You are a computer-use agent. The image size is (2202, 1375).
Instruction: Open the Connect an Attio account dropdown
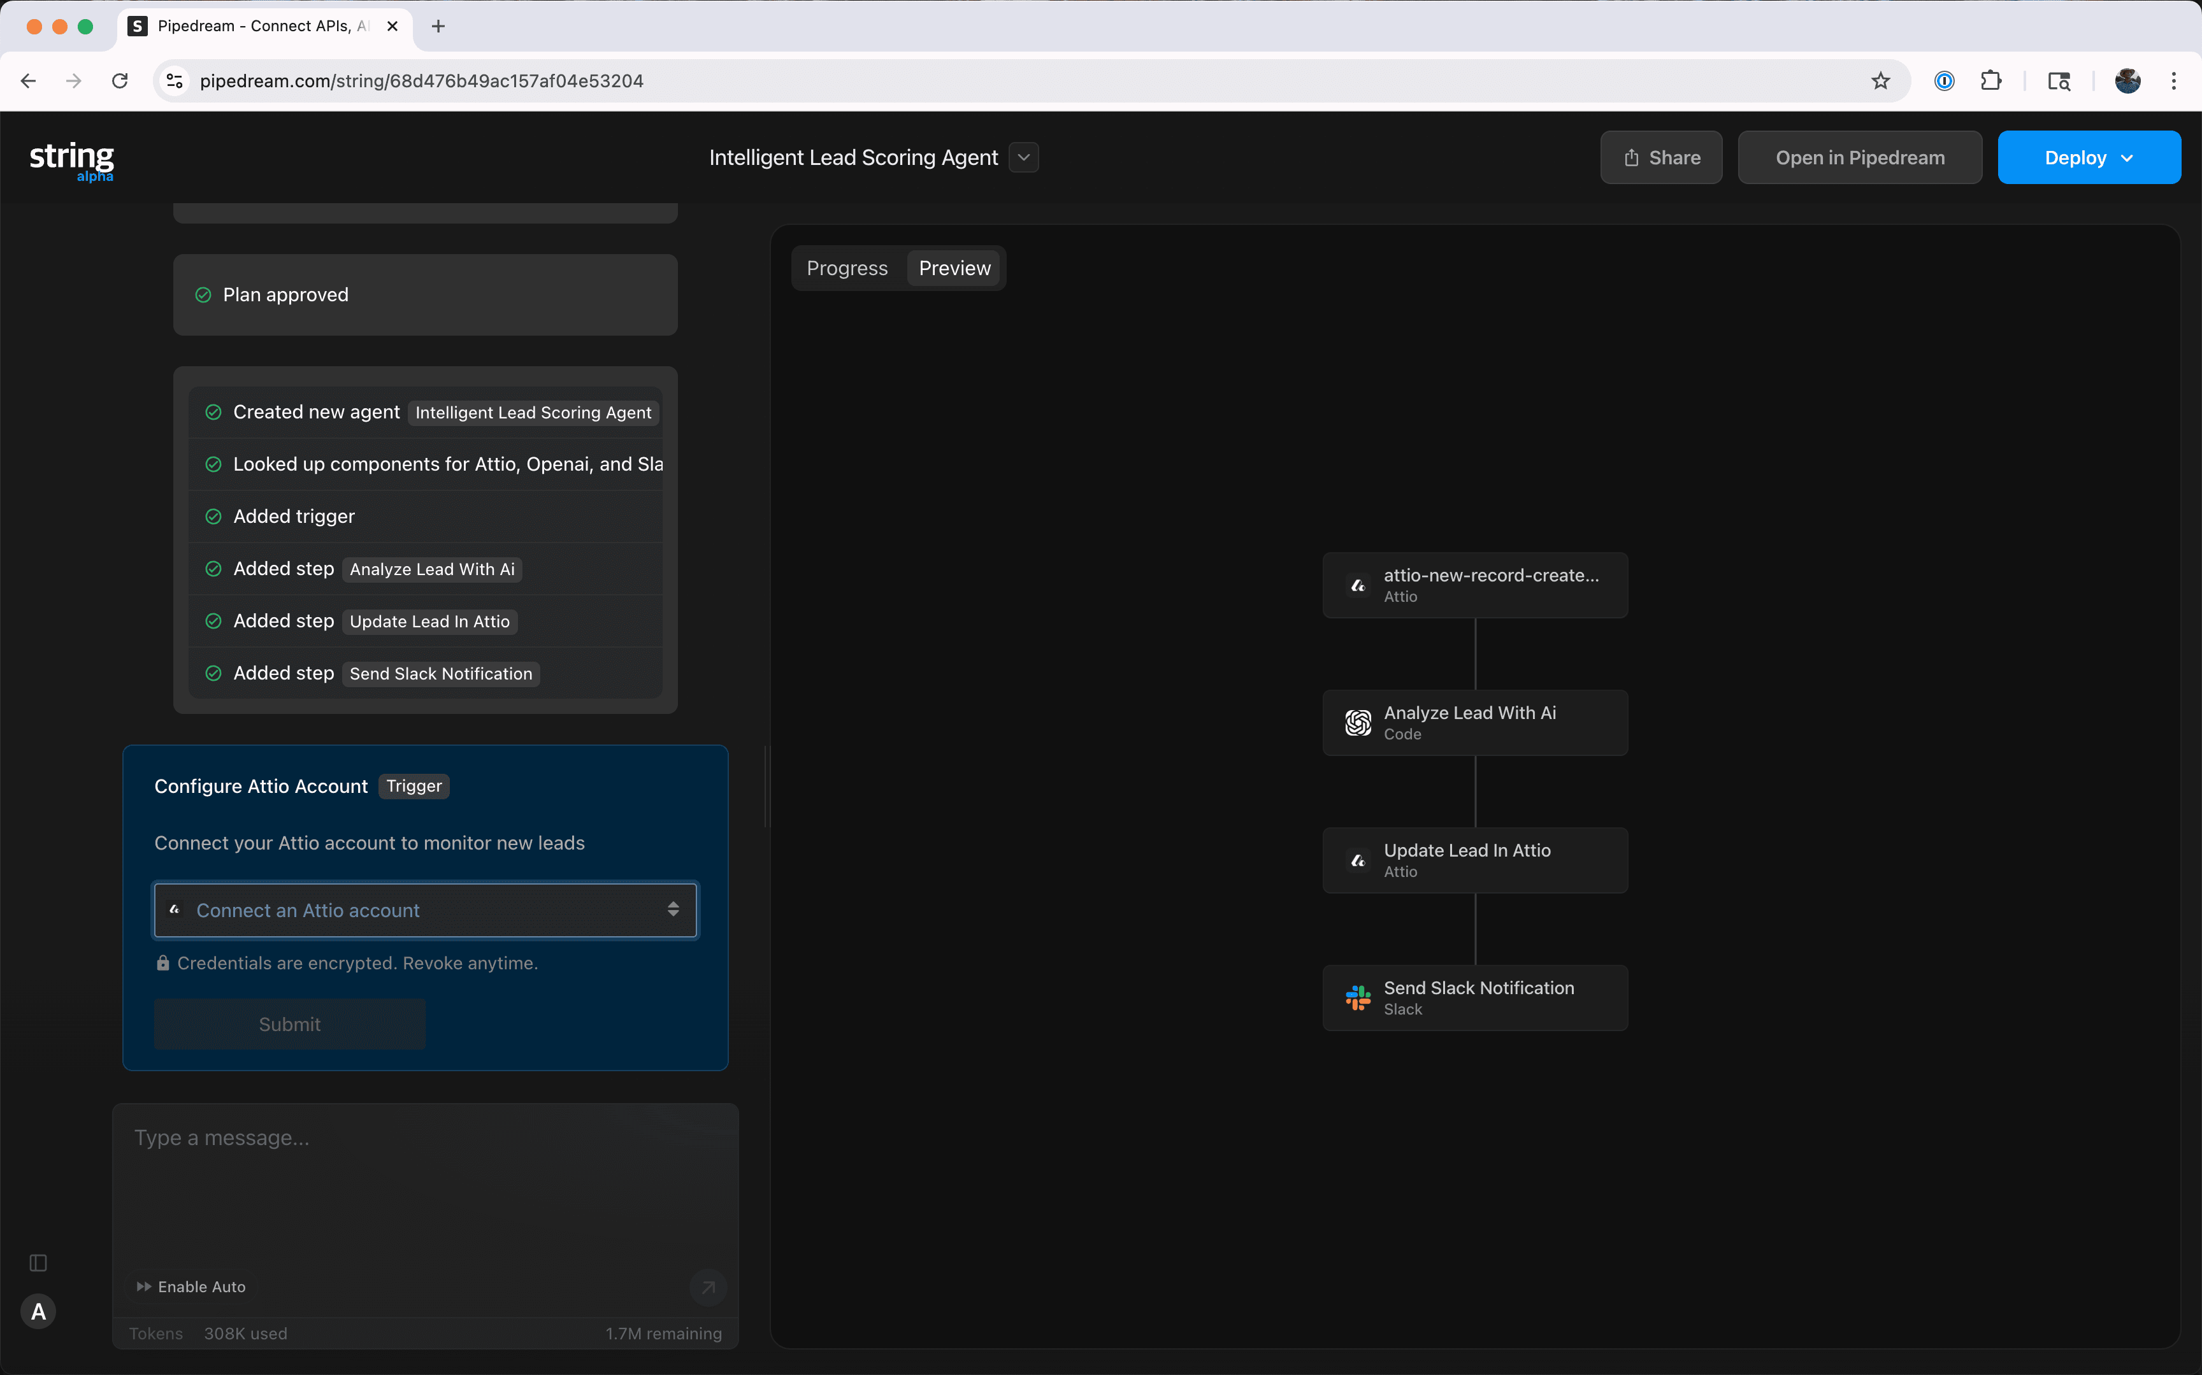tap(425, 909)
